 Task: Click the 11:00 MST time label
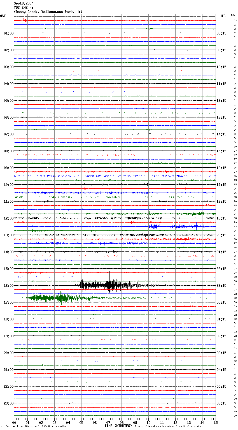point(8,202)
